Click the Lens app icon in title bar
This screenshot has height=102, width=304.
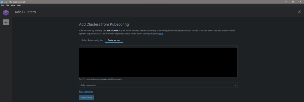click(2, 2)
